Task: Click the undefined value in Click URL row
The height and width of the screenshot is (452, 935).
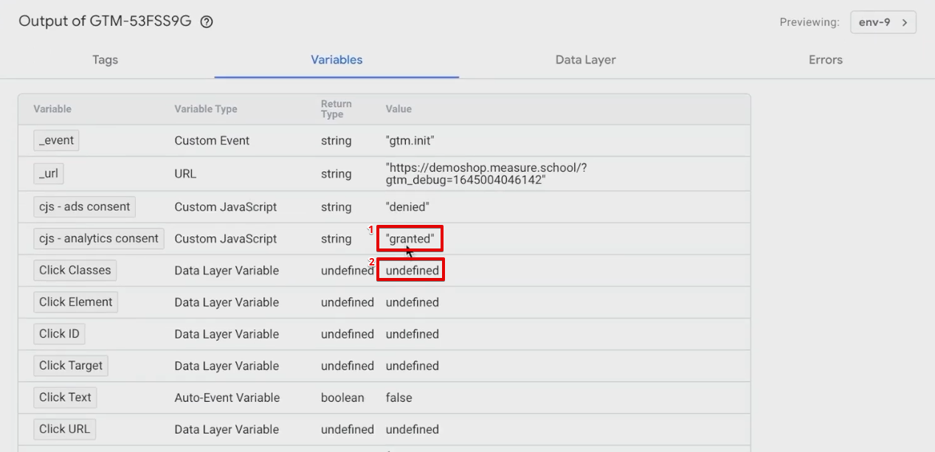Action: 413,429
